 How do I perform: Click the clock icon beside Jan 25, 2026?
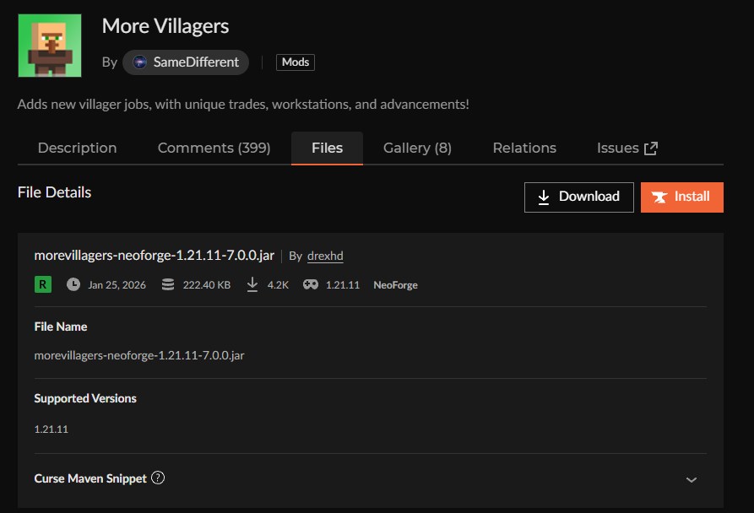pyautogui.click(x=73, y=284)
